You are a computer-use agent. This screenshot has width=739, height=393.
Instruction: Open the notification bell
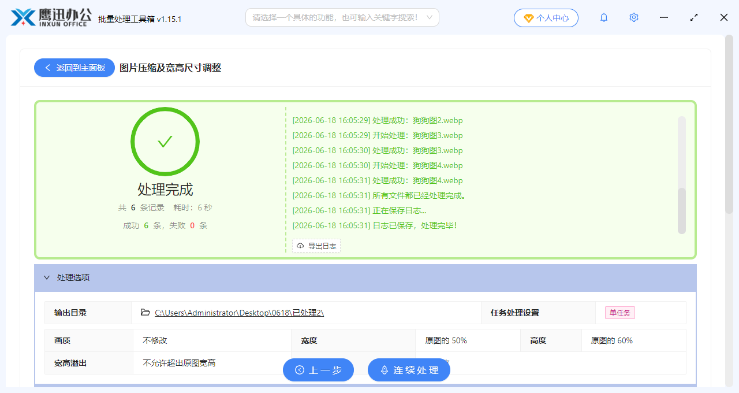tap(604, 17)
